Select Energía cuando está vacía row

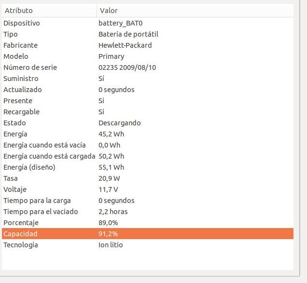(148, 145)
